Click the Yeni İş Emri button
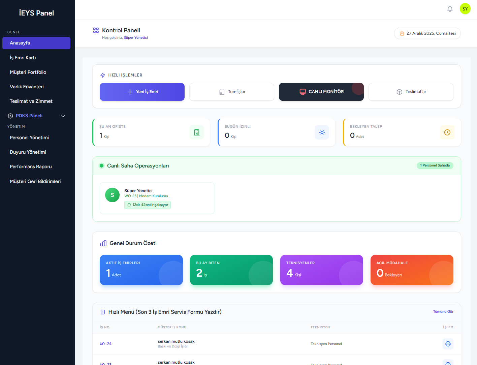This screenshot has height=365, width=477. [x=142, y=92]
